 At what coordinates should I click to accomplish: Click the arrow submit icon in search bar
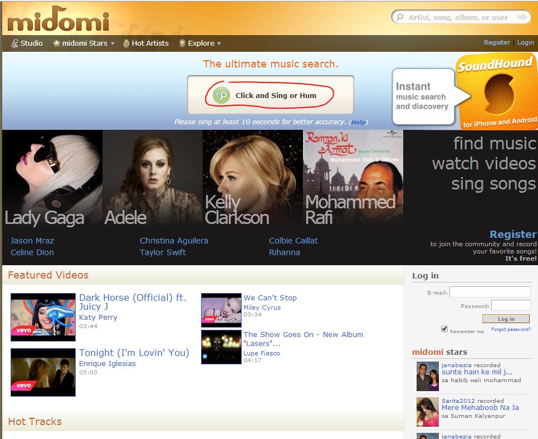[x=522, y=17]
